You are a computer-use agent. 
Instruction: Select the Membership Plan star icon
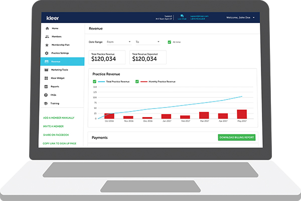[47, 45]
